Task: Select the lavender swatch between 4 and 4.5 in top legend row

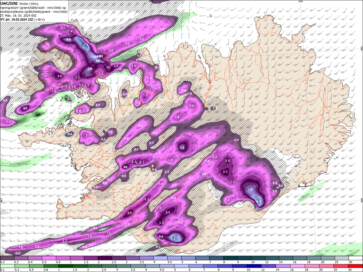Action: click(161, 258)
